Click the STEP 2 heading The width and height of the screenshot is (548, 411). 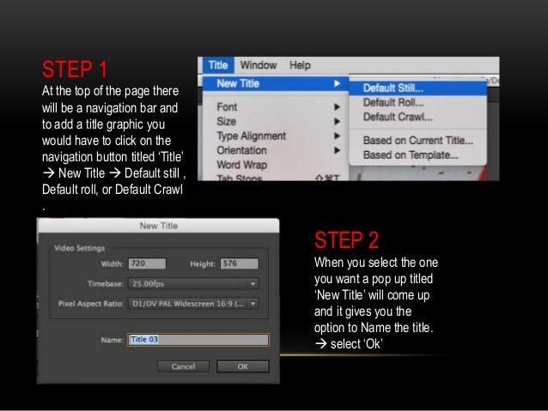pos(346,240)
